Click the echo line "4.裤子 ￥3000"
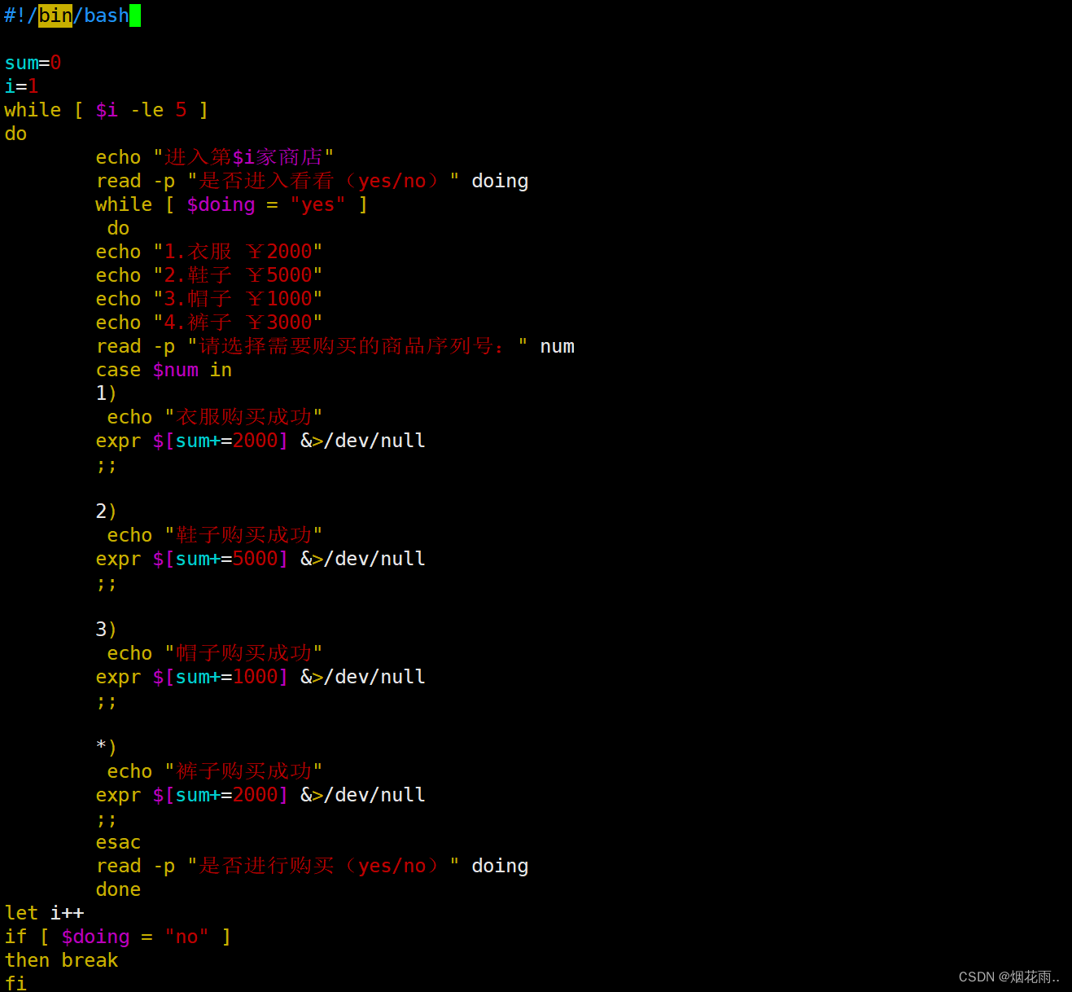1072x992 pixels. click(x=209, y=323)
